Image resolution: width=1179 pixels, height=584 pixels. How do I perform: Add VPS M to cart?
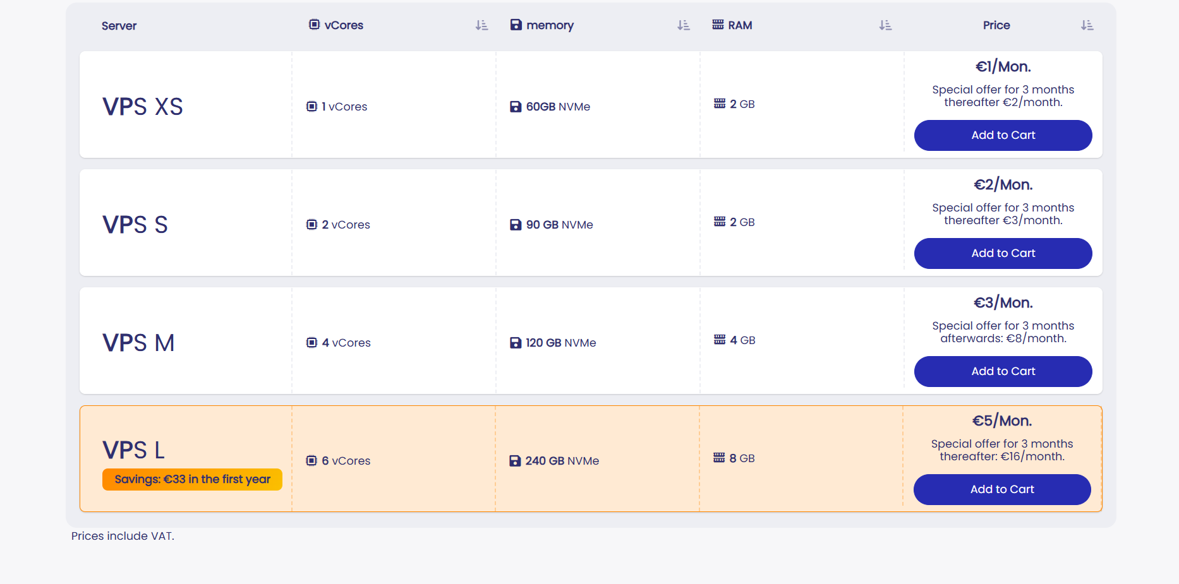(1003, 371)
